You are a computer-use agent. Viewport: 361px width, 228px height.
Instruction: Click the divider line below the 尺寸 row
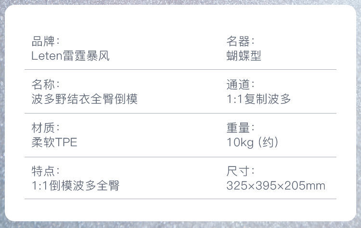180,199
